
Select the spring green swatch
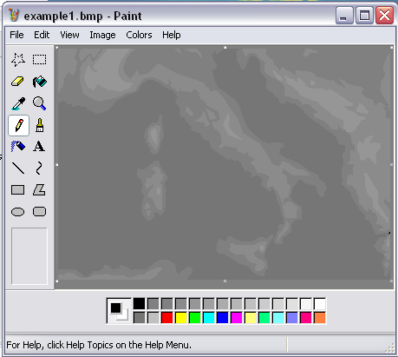click(264, 318)
